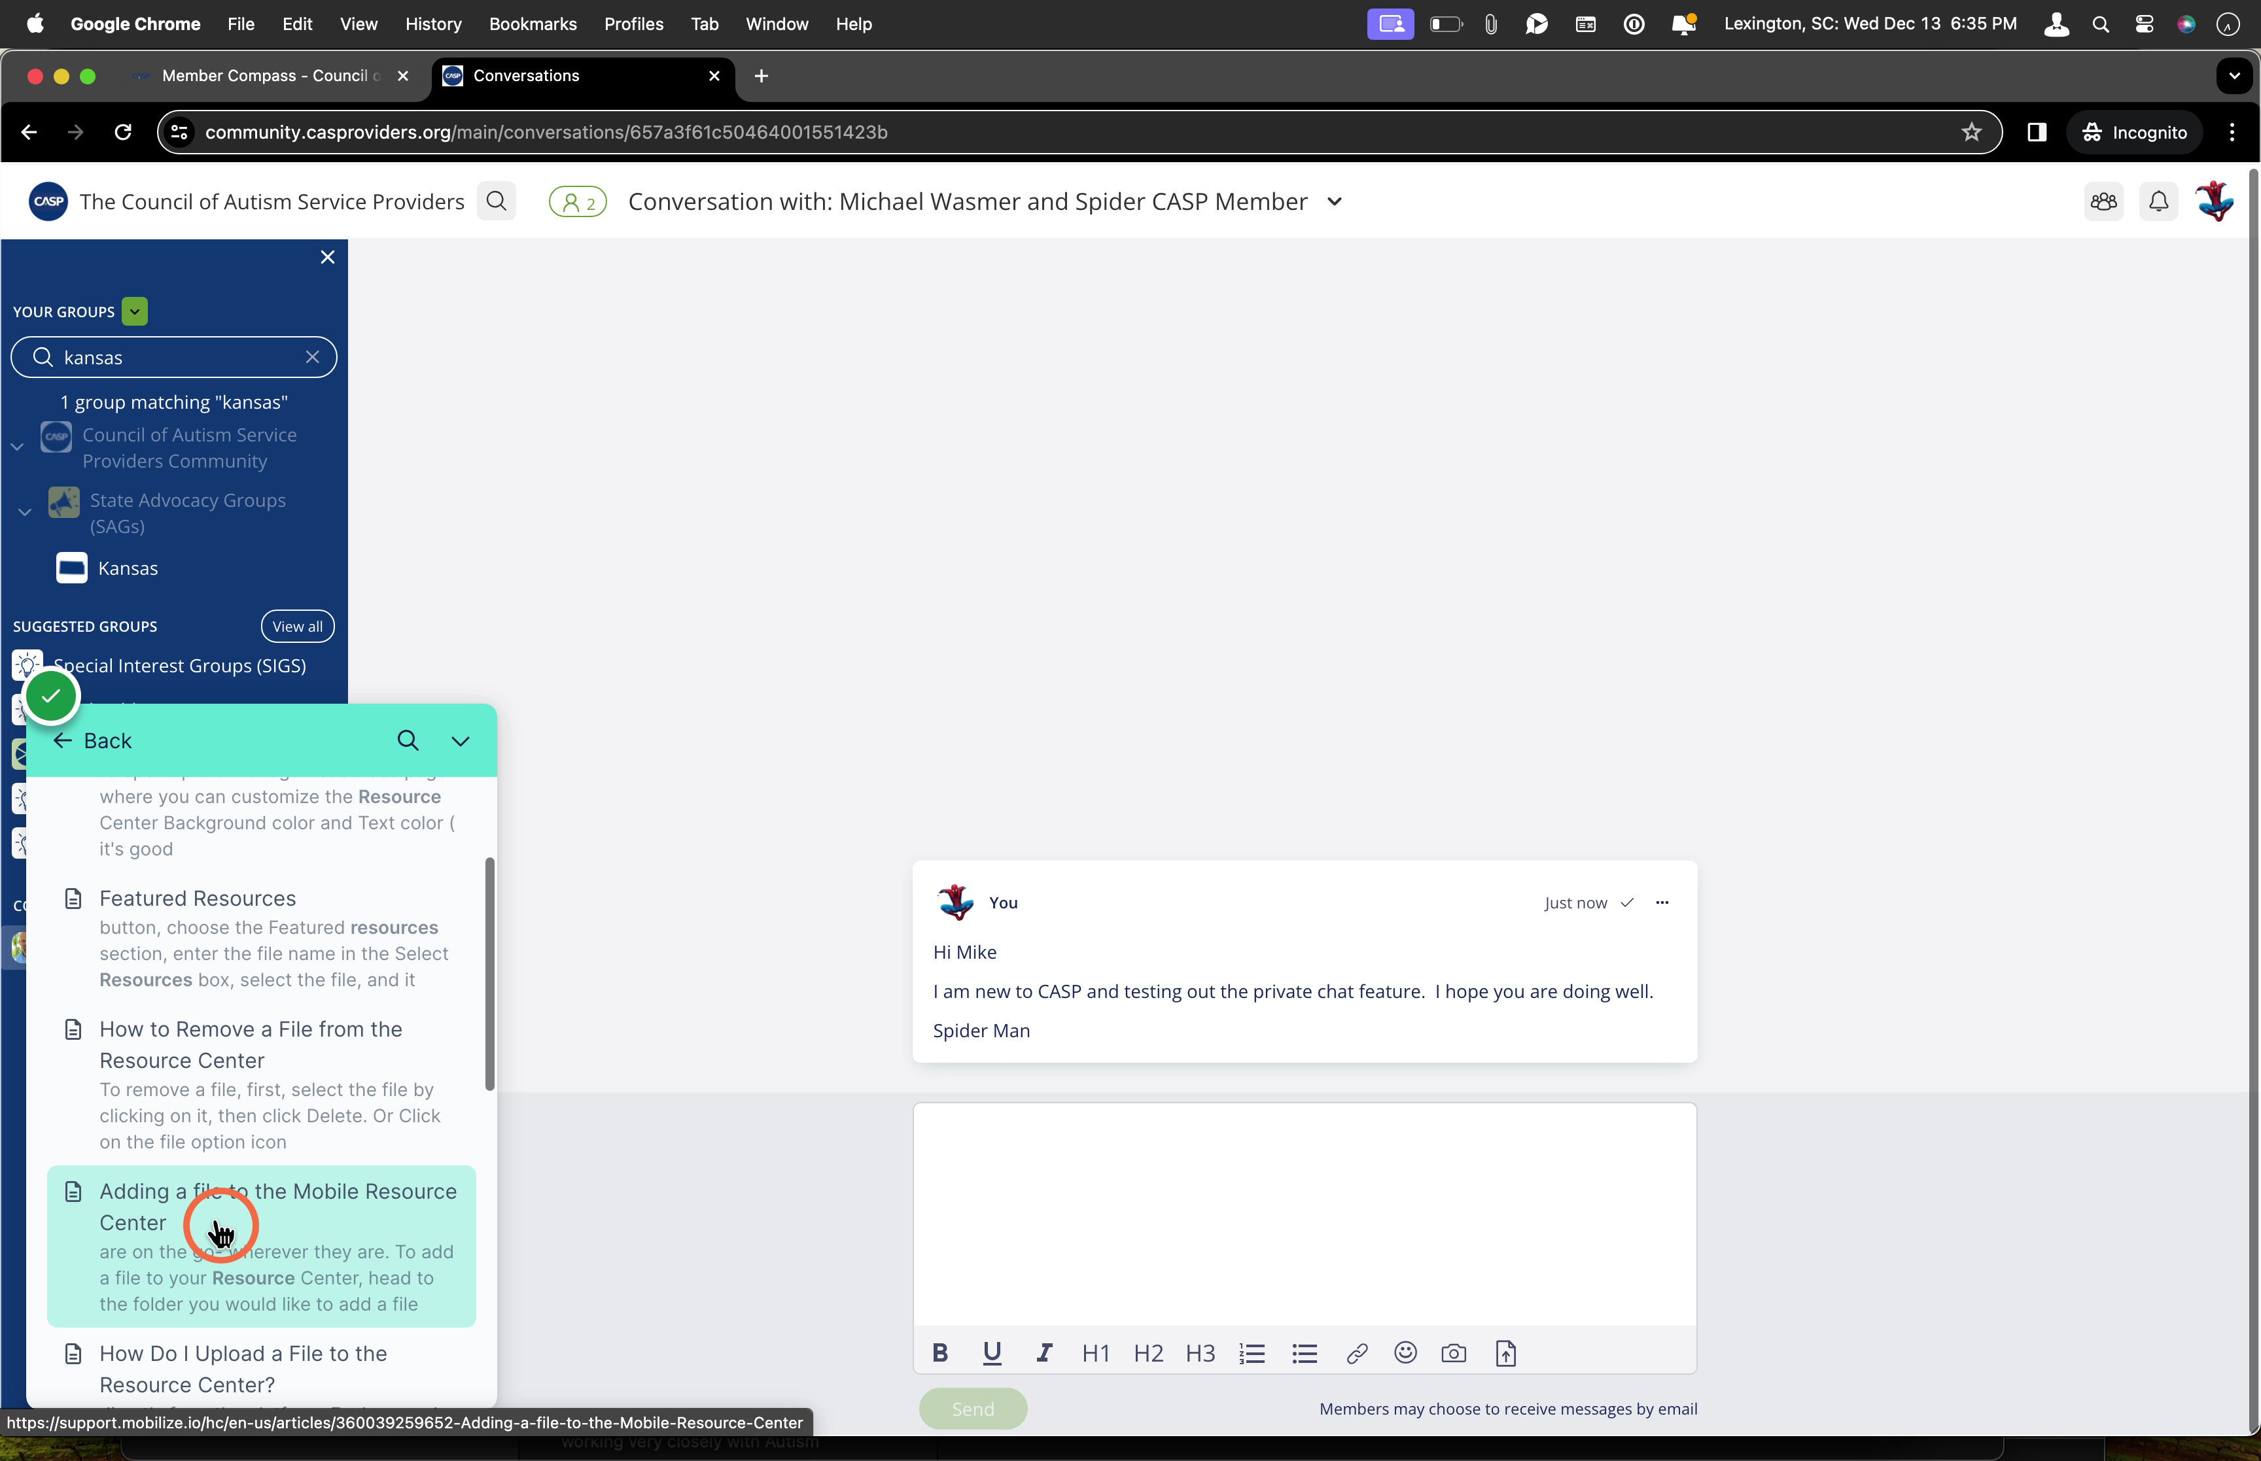Image resolution: width=2261 pixels, height=1461 pixels.
Task: Attach a photo with camera icon
Action: 1454,1353
